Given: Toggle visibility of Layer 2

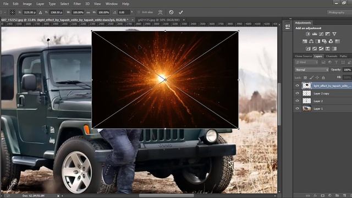Looking at the screenshot, I should pos(297,101).
